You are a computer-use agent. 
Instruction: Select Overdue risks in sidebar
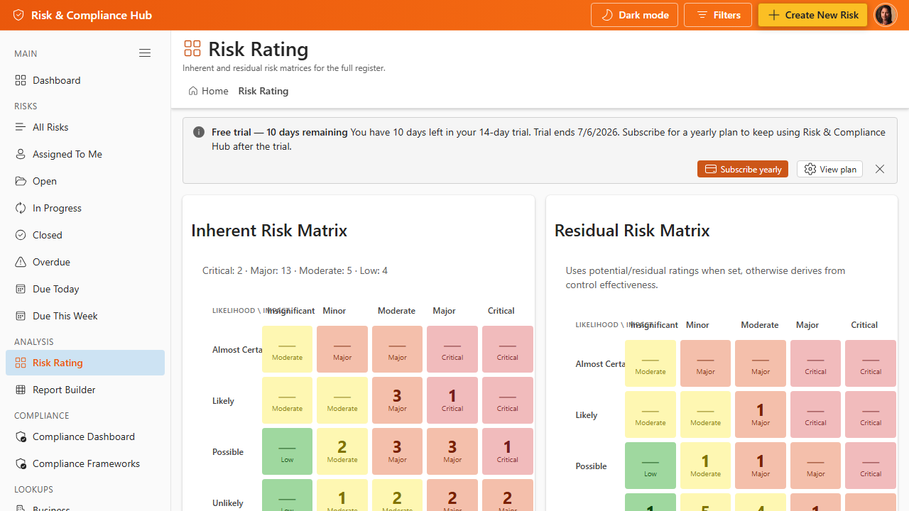85,262
